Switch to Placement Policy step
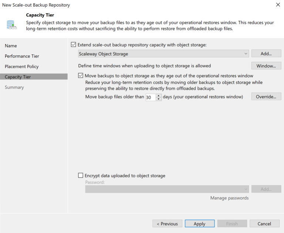This screenshot has width=284, height=233. point(21,67)
